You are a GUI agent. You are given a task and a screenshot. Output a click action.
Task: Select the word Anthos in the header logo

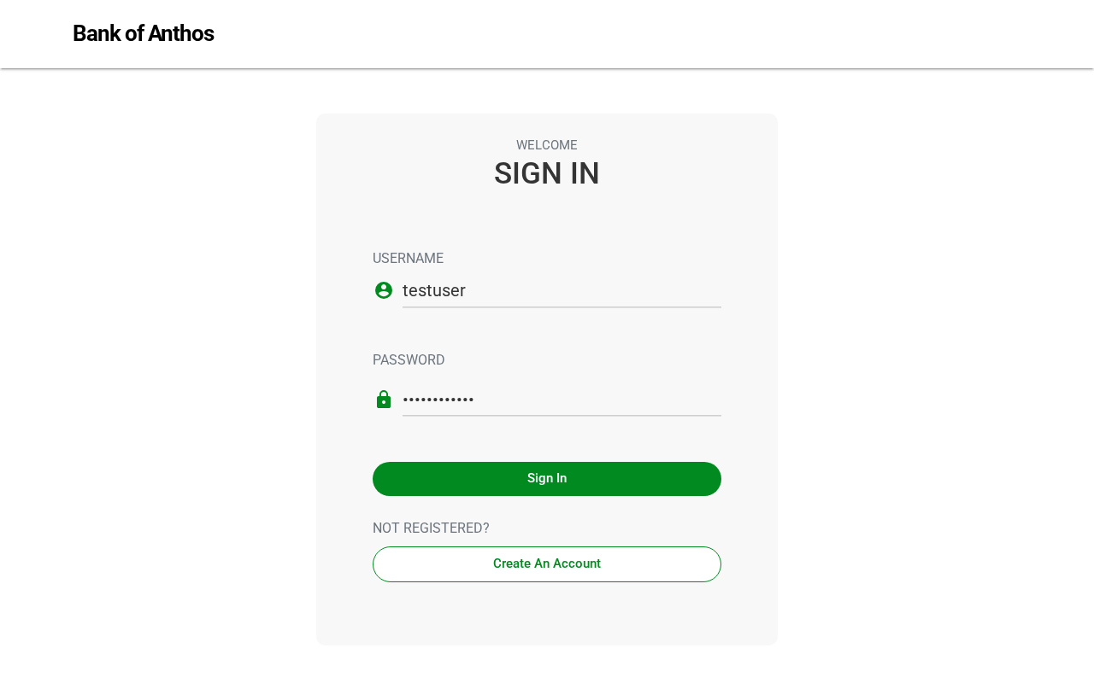pos(180,34)
